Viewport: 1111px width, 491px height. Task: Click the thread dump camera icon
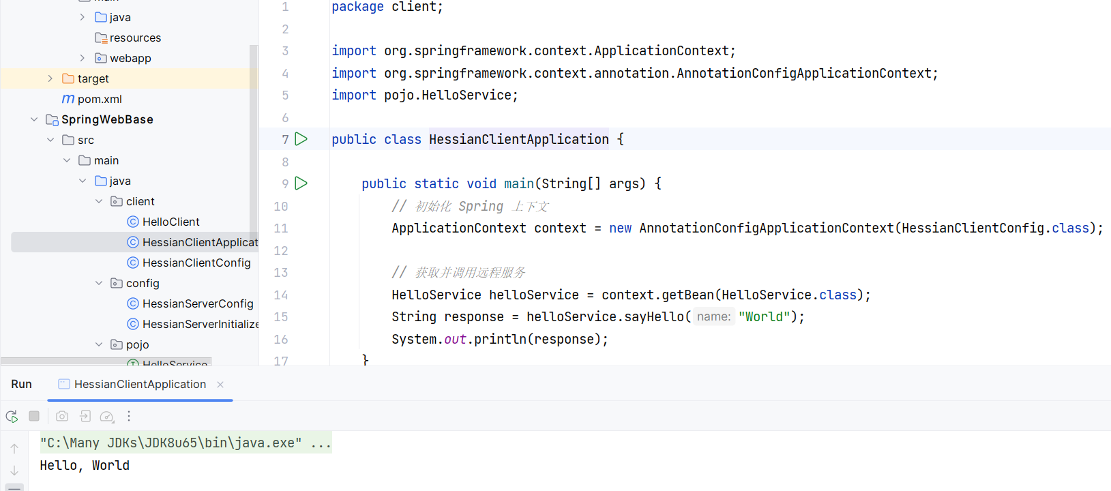pyautogui.click(x=62, y=416)
